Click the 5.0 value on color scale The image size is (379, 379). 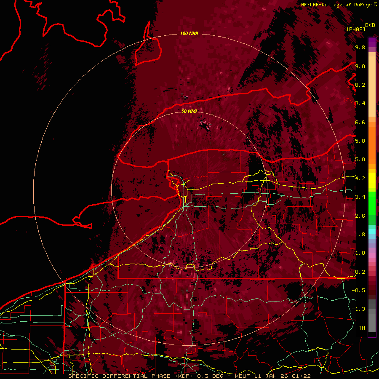pyautogui.click(x=360, y=160)
